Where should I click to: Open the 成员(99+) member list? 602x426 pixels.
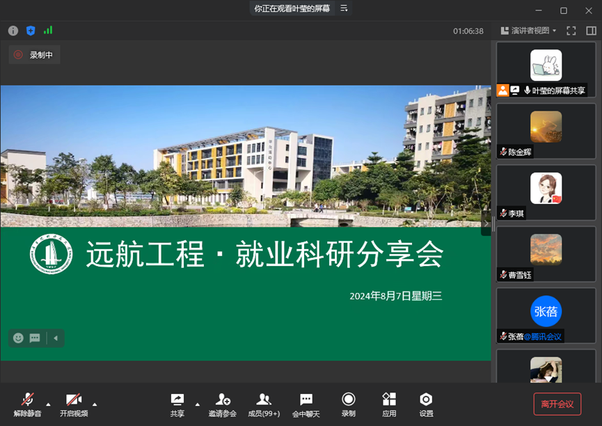[264, 404]
